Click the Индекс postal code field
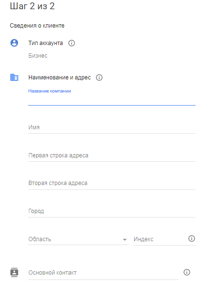This screenshot has width=213, height=294. (160, 239)
